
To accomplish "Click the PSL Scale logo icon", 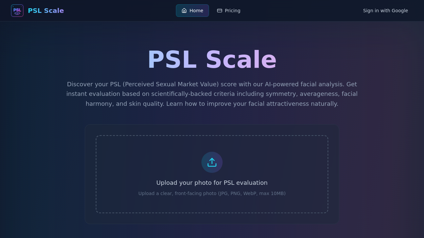I will (17, 10).
